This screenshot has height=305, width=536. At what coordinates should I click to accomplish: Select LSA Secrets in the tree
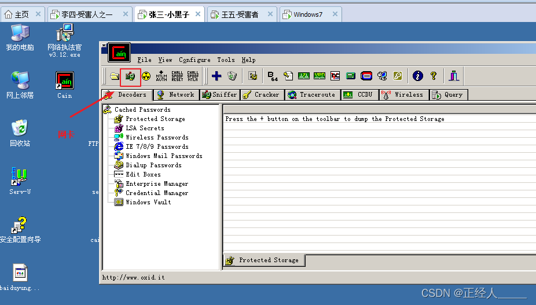coord(145,128)
